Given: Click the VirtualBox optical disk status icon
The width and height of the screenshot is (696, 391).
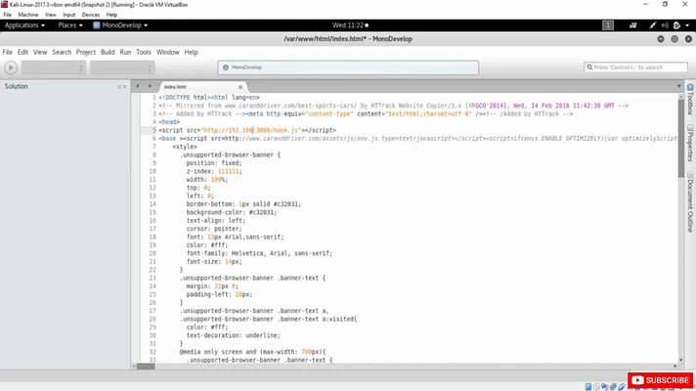Looking at the screenshot, I should pyautogui.click(x=596, y=387).
